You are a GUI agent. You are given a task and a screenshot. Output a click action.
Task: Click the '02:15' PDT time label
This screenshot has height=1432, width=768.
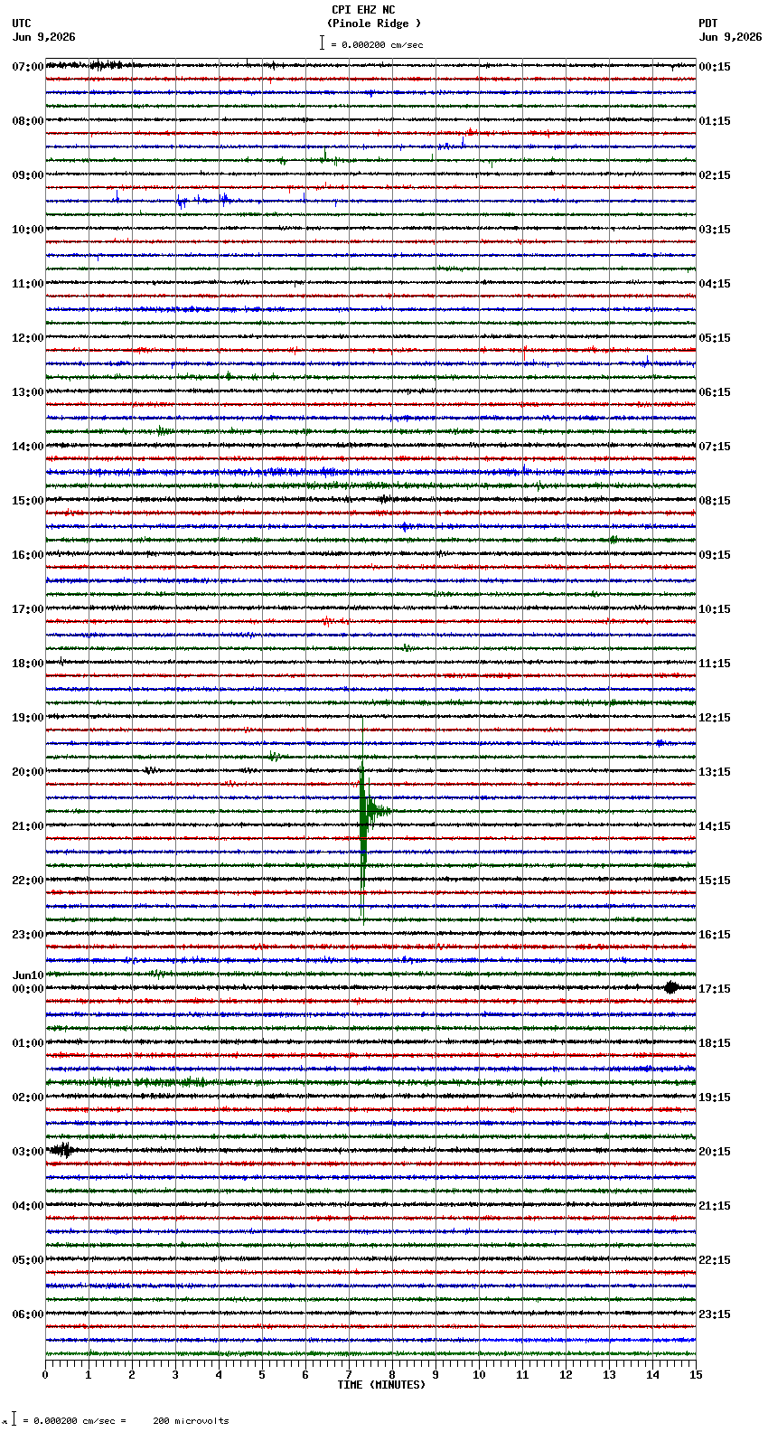pyautogui.click(x=715, y=175)
